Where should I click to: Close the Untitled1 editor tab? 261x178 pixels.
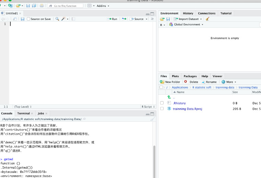pyautogui.click(x=20, y=13)
